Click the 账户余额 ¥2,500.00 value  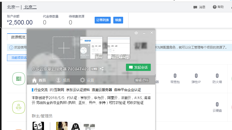[20, 22]
